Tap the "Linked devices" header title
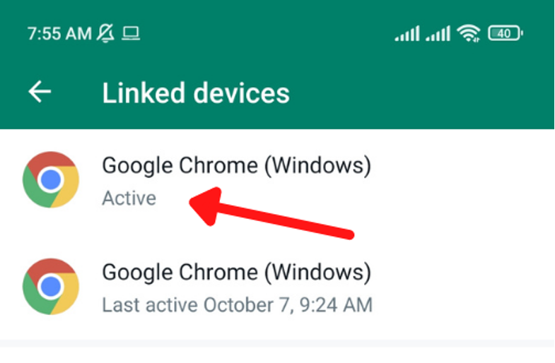This screenshot has height=363, width=555. tap(196, 93)
